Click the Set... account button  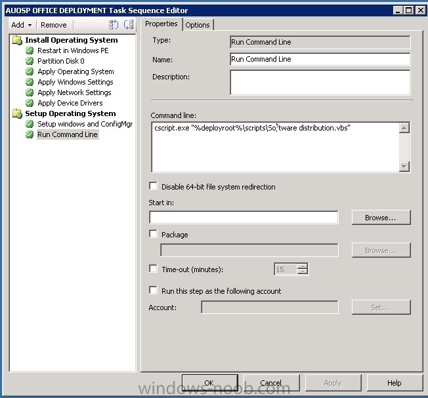click(x=381, y=308)
